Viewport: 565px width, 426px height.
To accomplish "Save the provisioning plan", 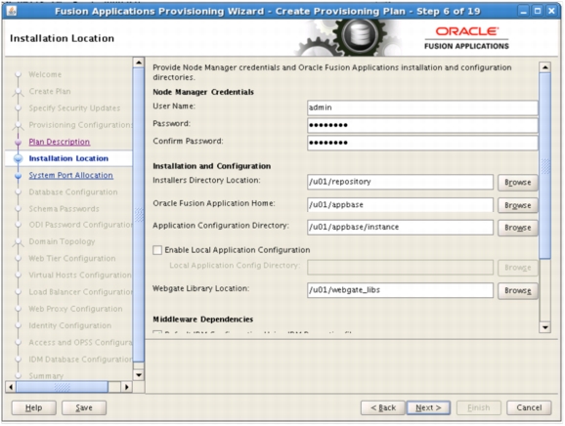I will coord(84,407).
